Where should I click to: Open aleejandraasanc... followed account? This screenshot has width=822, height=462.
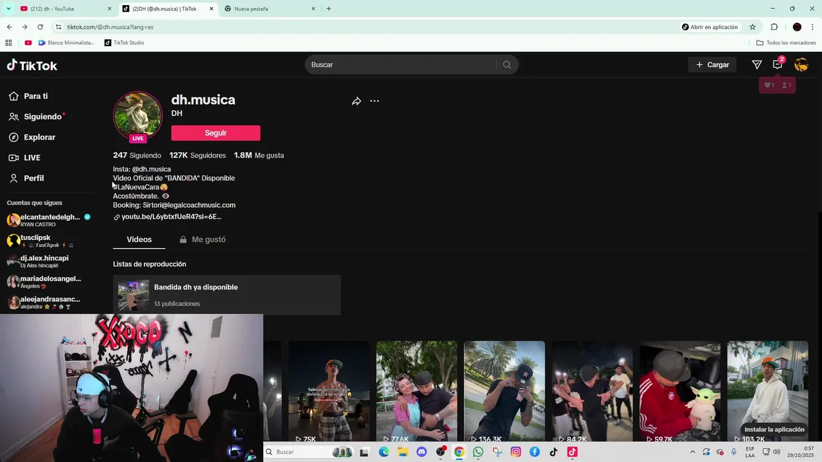pos(44,302)
